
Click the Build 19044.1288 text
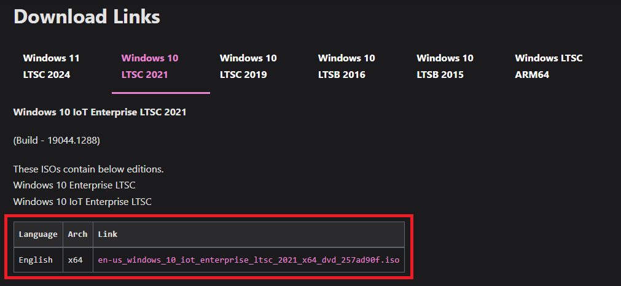pyautogui.click(x=57, y=141)
